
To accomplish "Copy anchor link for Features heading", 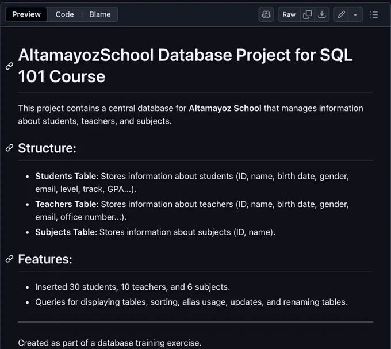I will tap(9, 259).
